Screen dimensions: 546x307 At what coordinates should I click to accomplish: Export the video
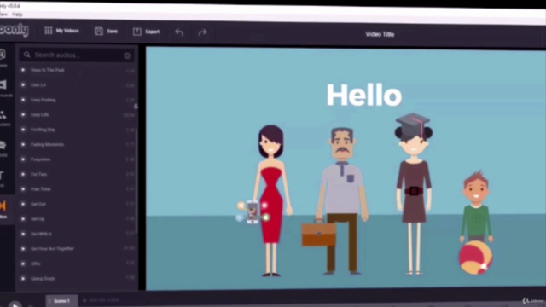146,32
